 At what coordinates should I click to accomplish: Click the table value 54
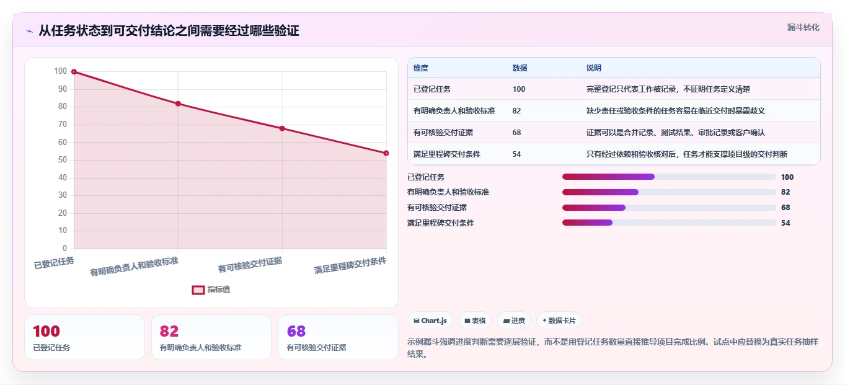click(x=517, y=154)
